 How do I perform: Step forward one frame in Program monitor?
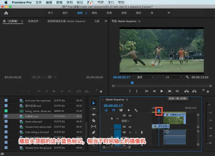(x=170, y=91)
